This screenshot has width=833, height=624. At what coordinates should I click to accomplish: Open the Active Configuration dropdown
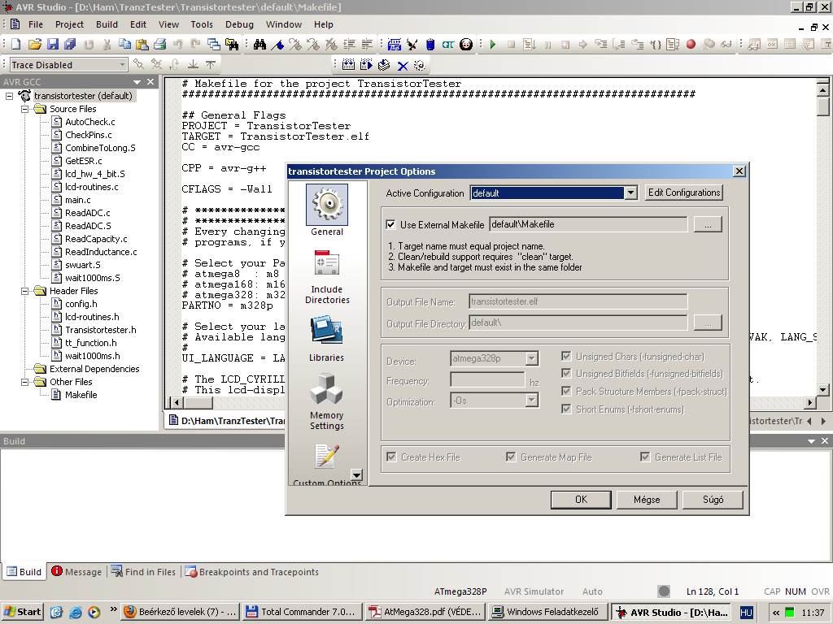(630, 193)
